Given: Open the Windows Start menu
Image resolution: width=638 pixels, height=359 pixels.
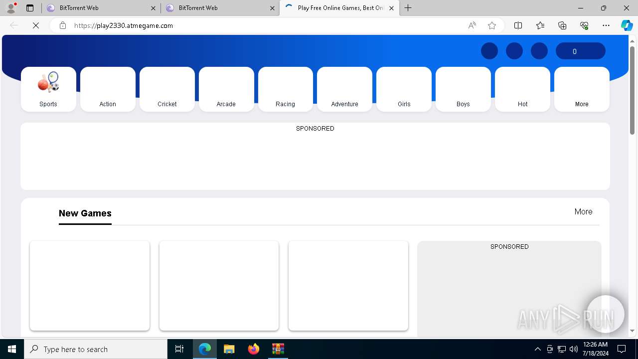Looking at the screenshot, I should tap(12, 349).
